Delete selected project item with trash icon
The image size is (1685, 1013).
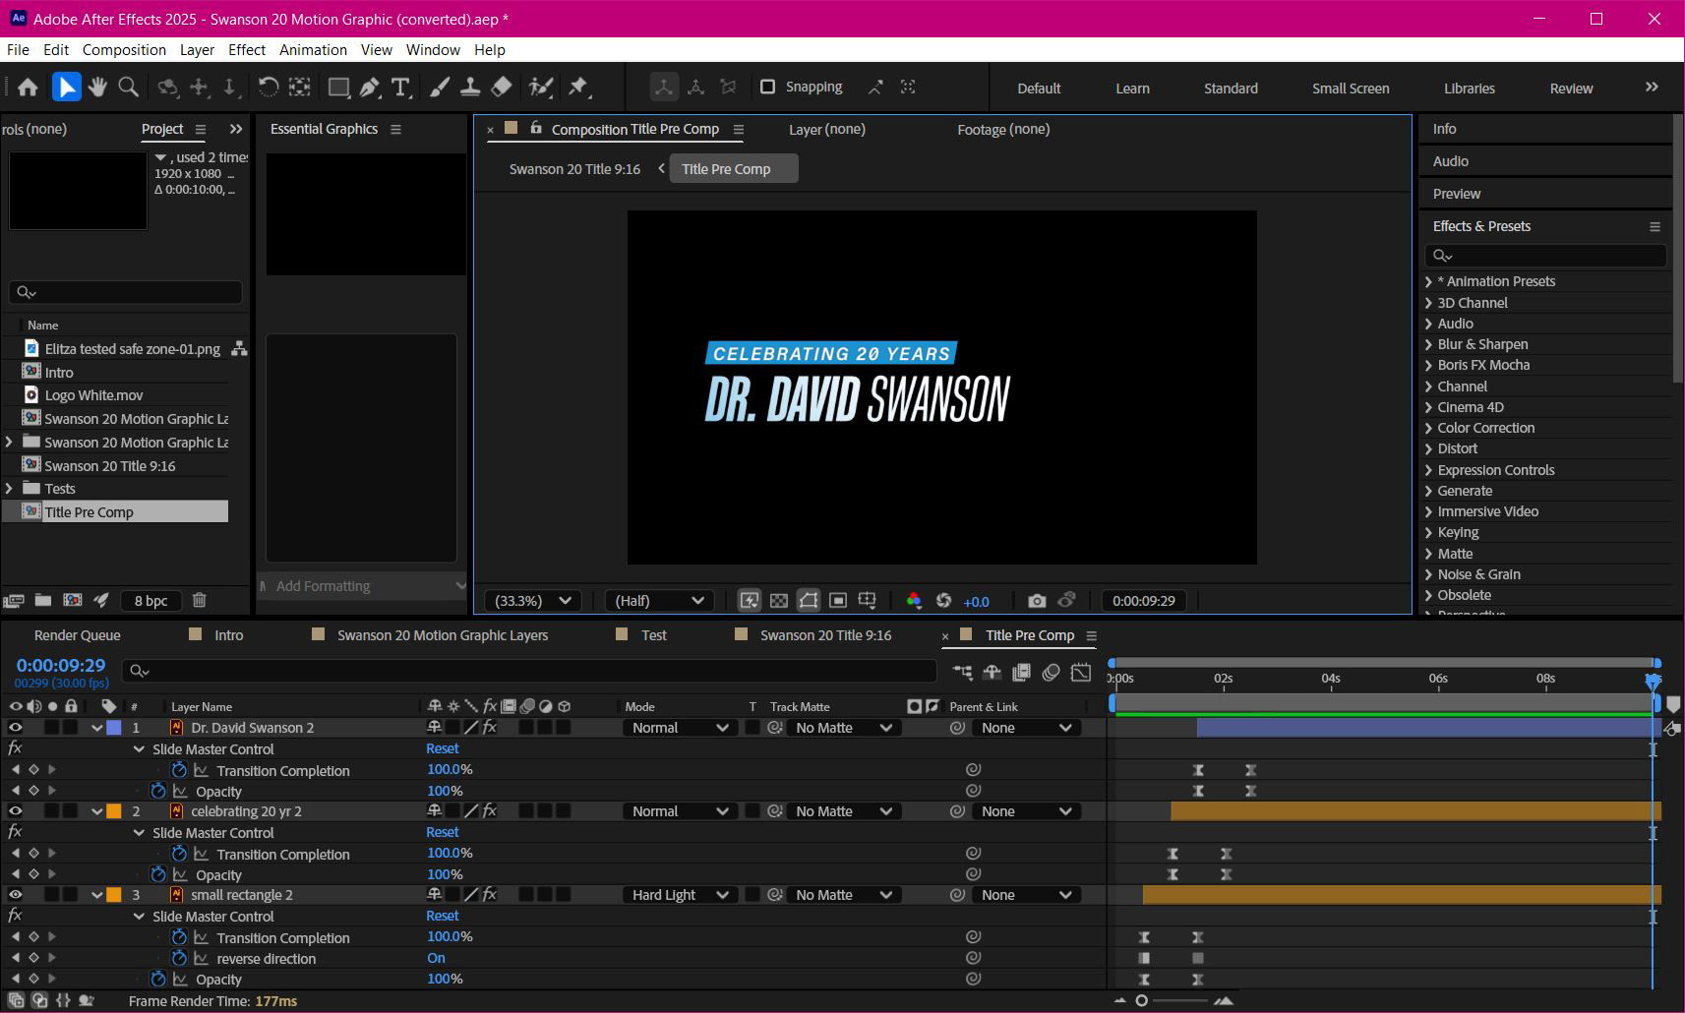(200, 600)
